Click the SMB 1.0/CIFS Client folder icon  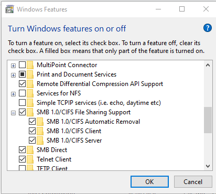tap(40, 131)
